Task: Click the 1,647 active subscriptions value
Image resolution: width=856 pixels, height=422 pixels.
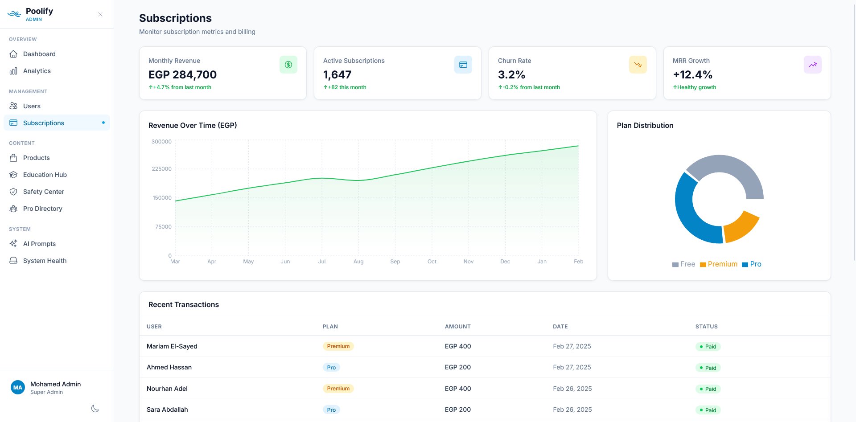Action: (337, 74)
